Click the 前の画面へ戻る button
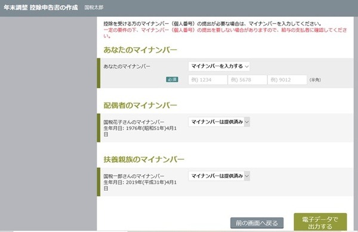358x232 pixels. pos(257,223)
